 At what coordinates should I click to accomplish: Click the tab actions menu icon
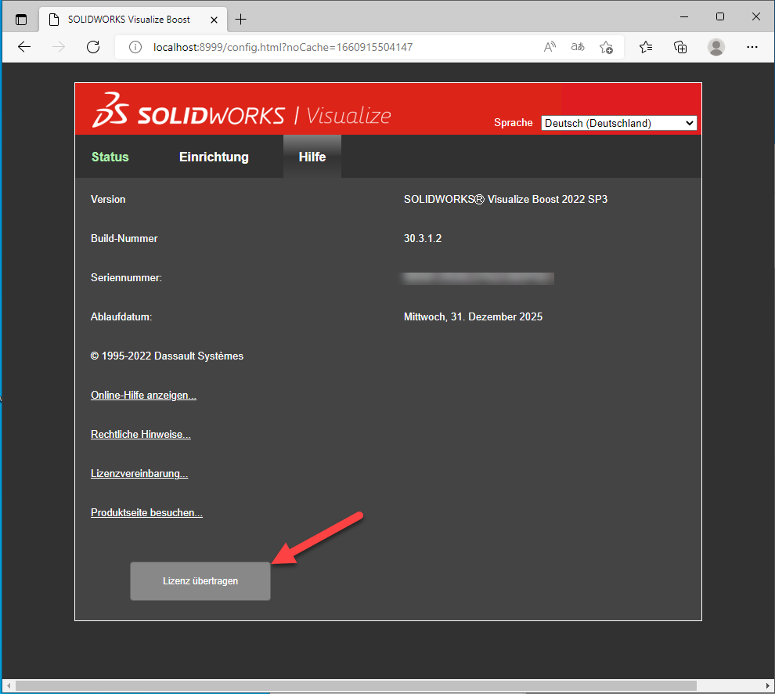[x=21, y=19]
